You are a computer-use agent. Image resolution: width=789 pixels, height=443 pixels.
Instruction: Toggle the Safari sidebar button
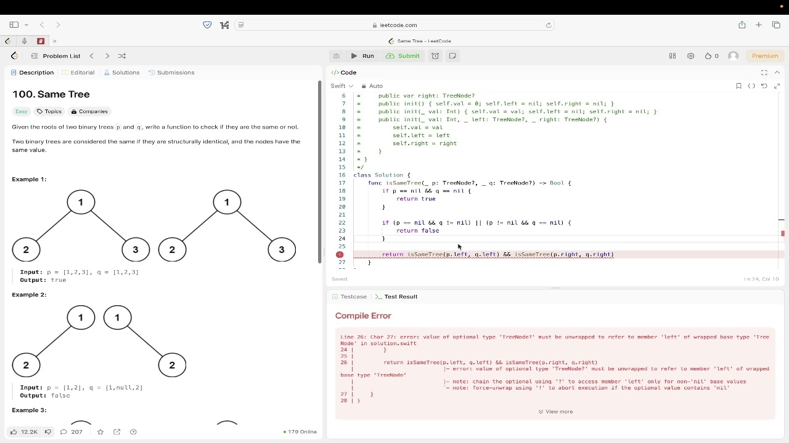coord(14,25)
